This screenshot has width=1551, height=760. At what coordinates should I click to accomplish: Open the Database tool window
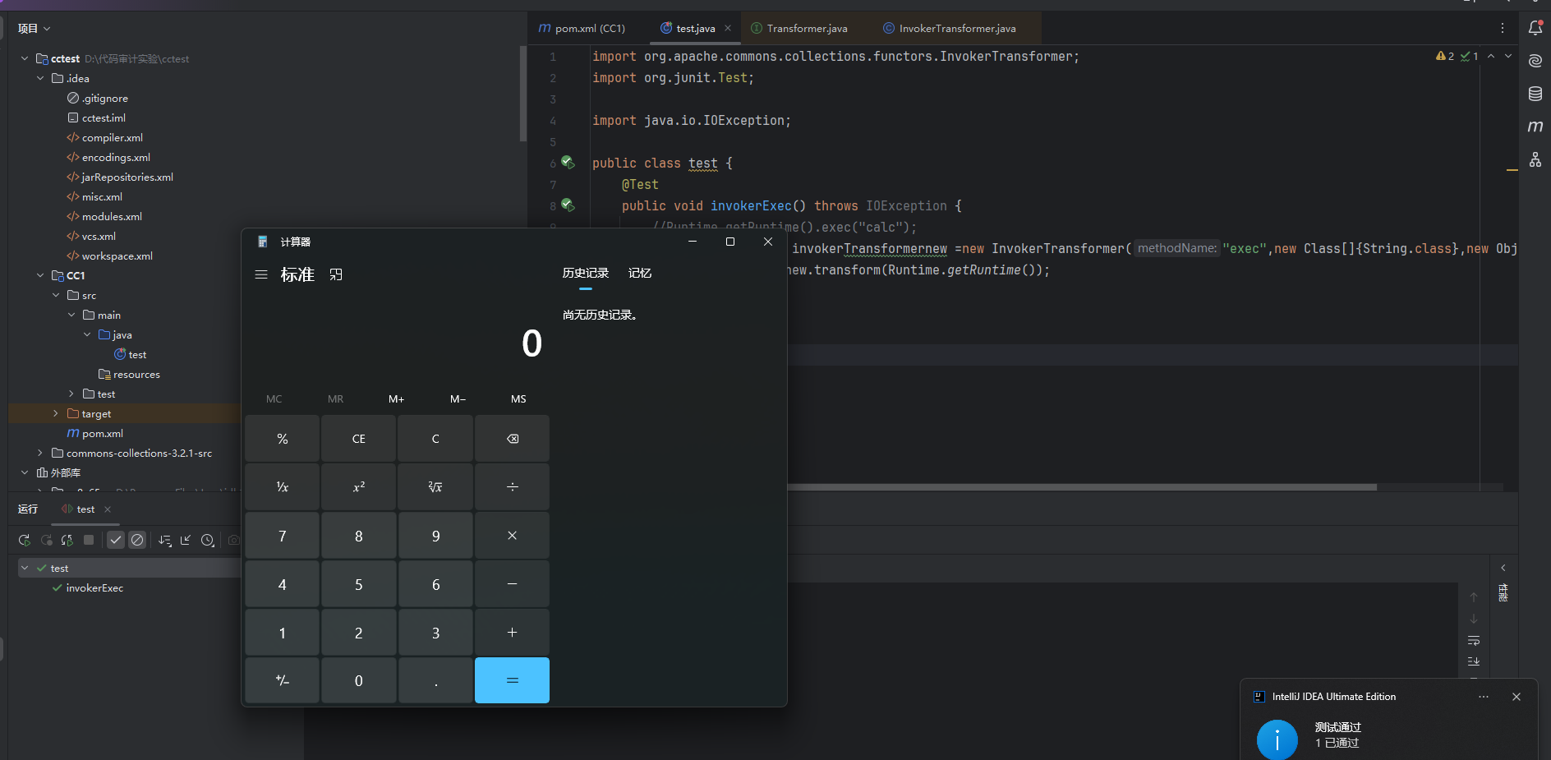point(1535,94)
